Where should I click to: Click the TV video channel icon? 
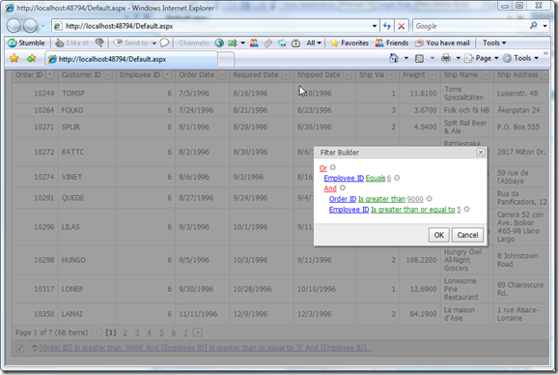click(x=295, y=43)
